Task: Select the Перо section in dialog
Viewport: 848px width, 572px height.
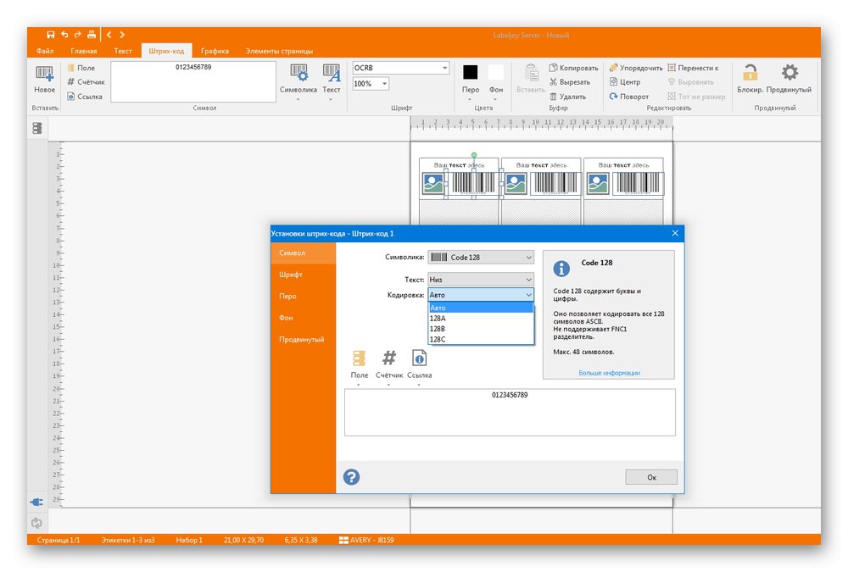Action: click(303, 297)
